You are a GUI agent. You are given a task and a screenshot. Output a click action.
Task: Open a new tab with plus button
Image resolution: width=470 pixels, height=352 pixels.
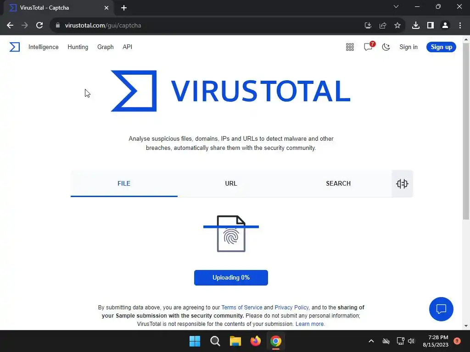point(124,8)
